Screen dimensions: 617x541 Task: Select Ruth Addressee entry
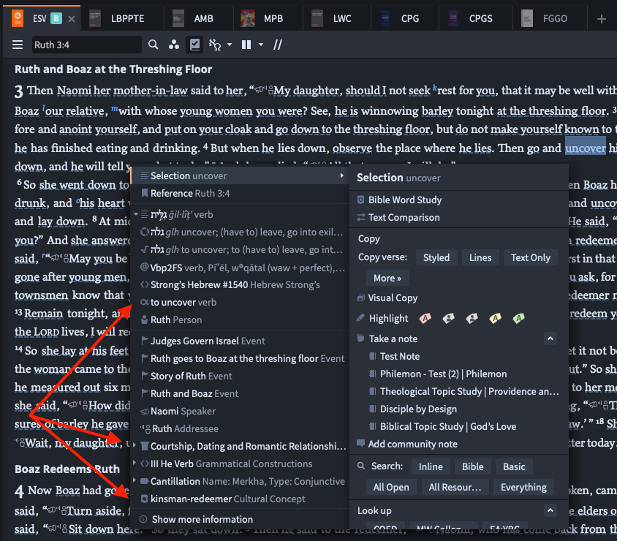[240, 428]
